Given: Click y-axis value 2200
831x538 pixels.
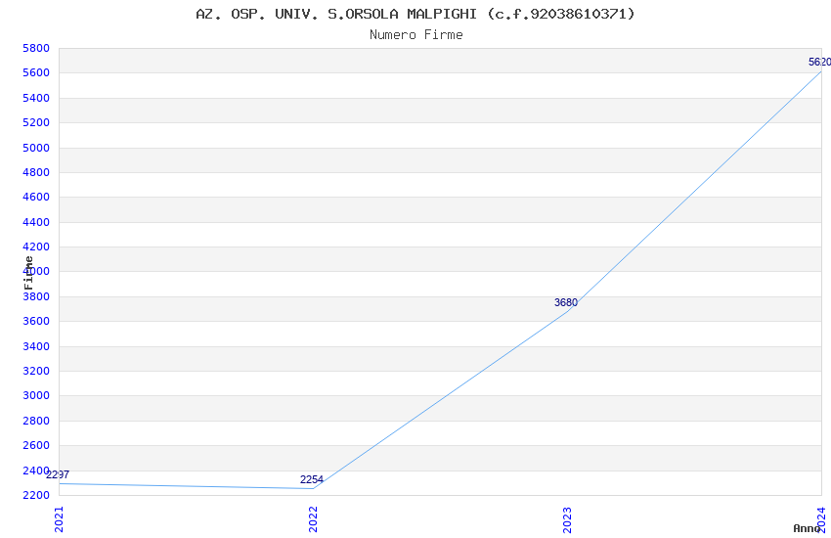Looking at the screenshot, I should [36, 495].
